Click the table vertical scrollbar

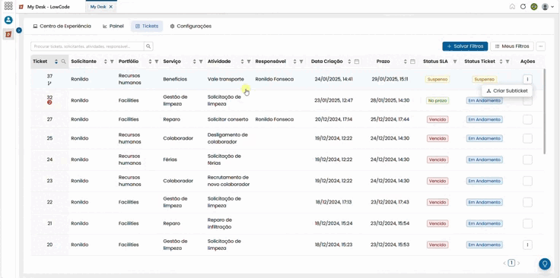click(x=544, y=111)
